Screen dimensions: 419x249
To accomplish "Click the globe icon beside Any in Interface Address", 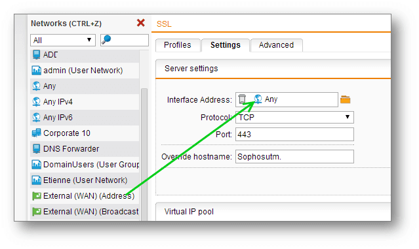I will pos(258,99).
